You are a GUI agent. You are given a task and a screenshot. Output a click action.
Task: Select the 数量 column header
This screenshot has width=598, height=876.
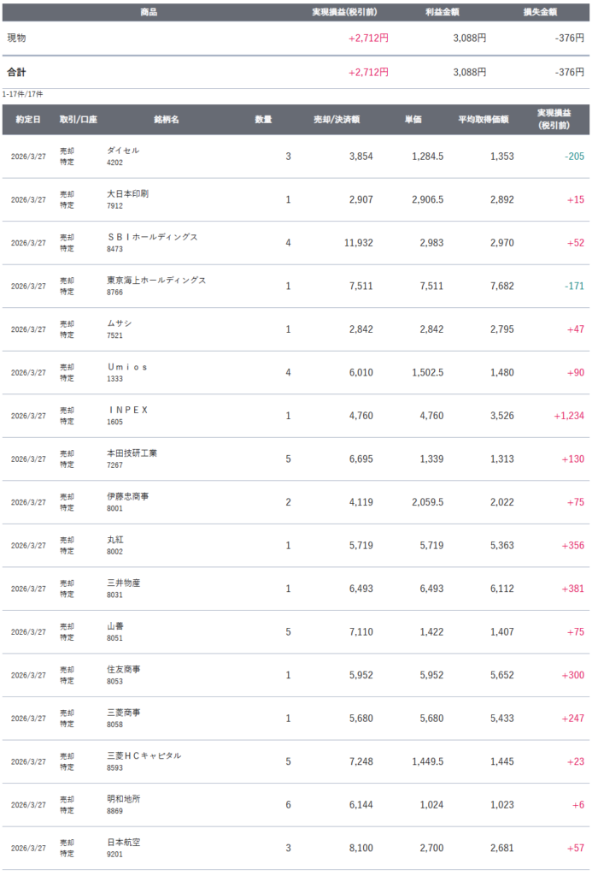263,120
